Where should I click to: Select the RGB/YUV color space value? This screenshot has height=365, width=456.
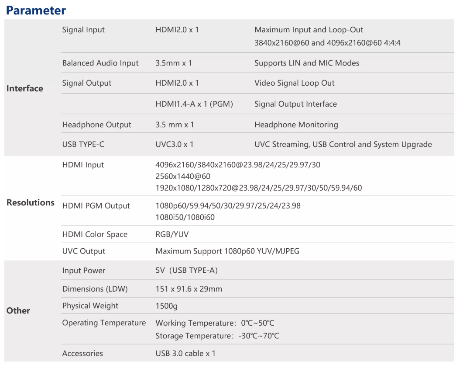coord(172,234)
